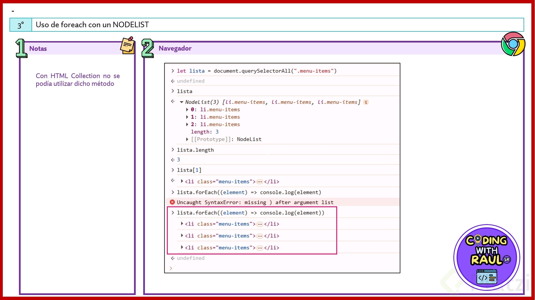The height and width of the screenshot is (300, 535).
Task: Click the green number 1 badge
Action: (x=21, y=48)
